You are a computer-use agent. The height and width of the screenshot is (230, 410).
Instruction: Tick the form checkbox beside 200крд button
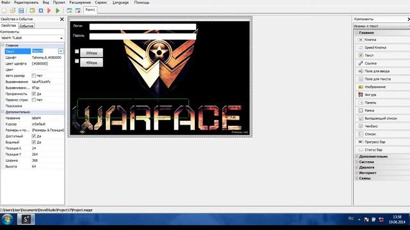click(x=77, y=51)
